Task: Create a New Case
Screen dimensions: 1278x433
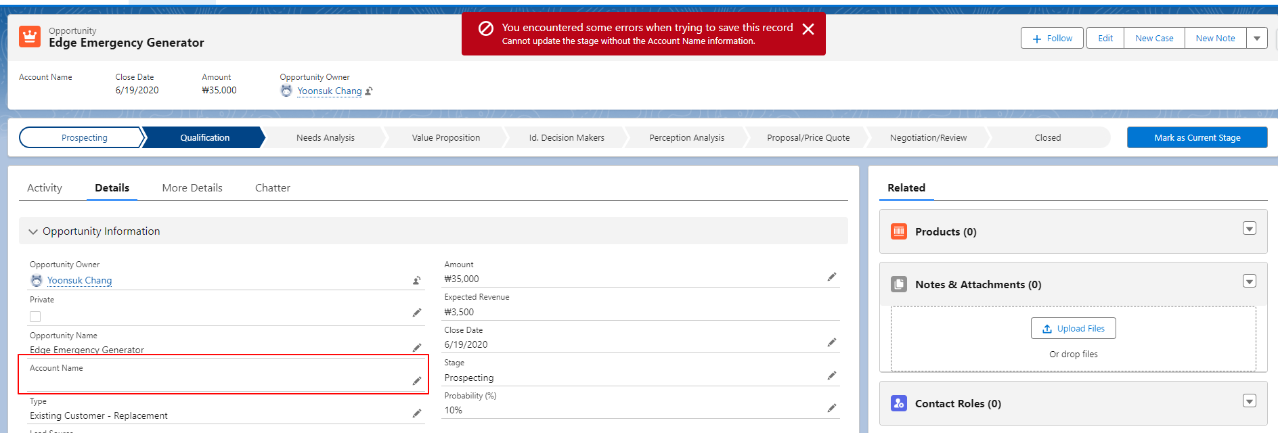Action: click(1154, 39)
